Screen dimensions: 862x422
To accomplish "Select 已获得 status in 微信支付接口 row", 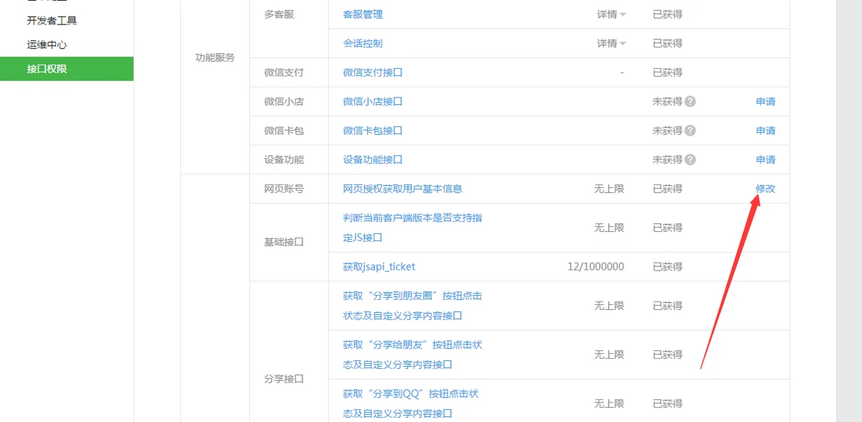I will 667,72.
